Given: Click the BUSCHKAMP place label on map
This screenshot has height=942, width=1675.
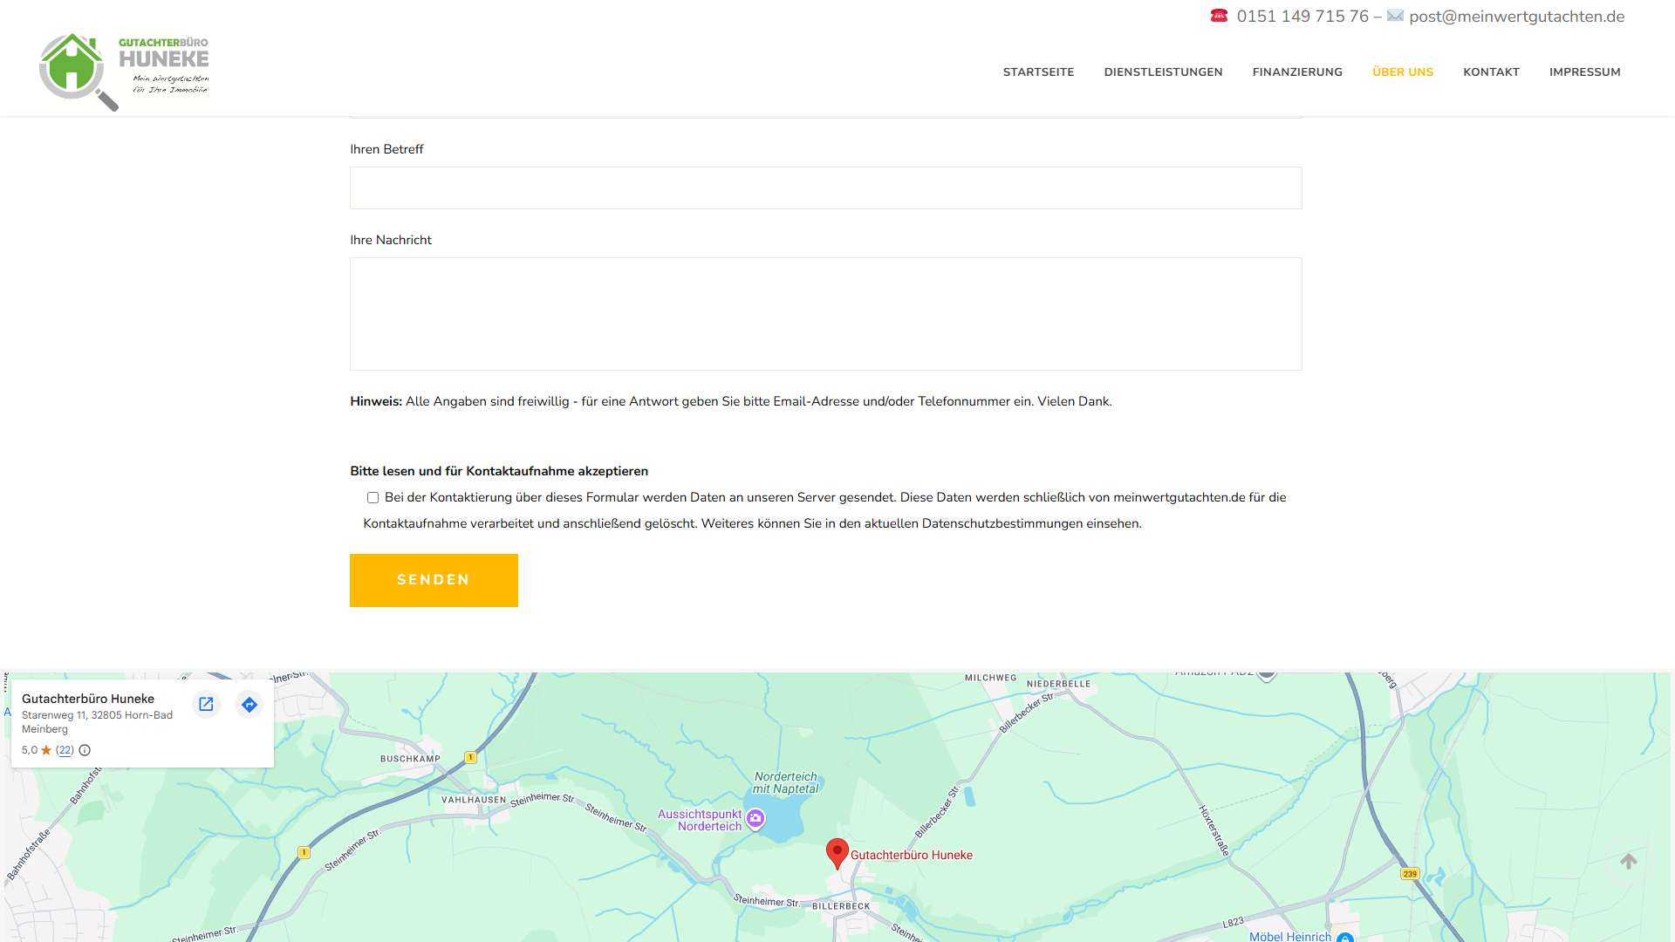Looking at the screenshot, I should tap(410, 759).
